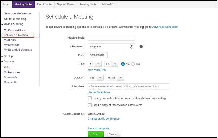
Task: Select the am radio button
Action: [x=123, y=64]
